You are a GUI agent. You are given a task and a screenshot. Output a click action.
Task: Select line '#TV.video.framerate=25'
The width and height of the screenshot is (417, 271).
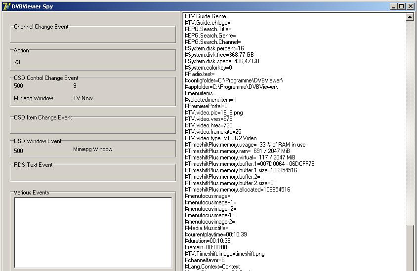coord(213,132)
